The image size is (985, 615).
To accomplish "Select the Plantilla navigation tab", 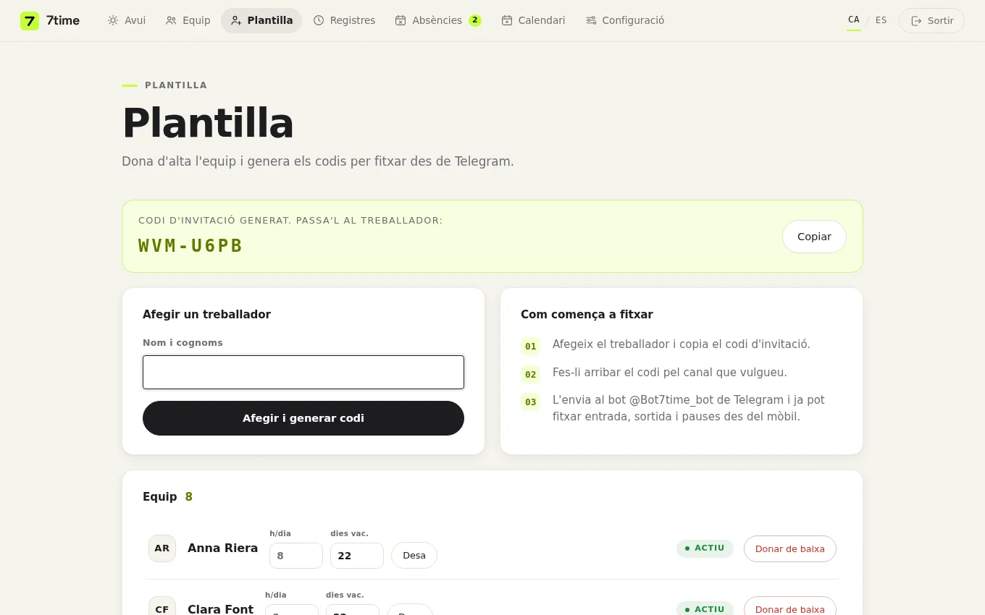I will pyautogui.click(x=261, y=20).
